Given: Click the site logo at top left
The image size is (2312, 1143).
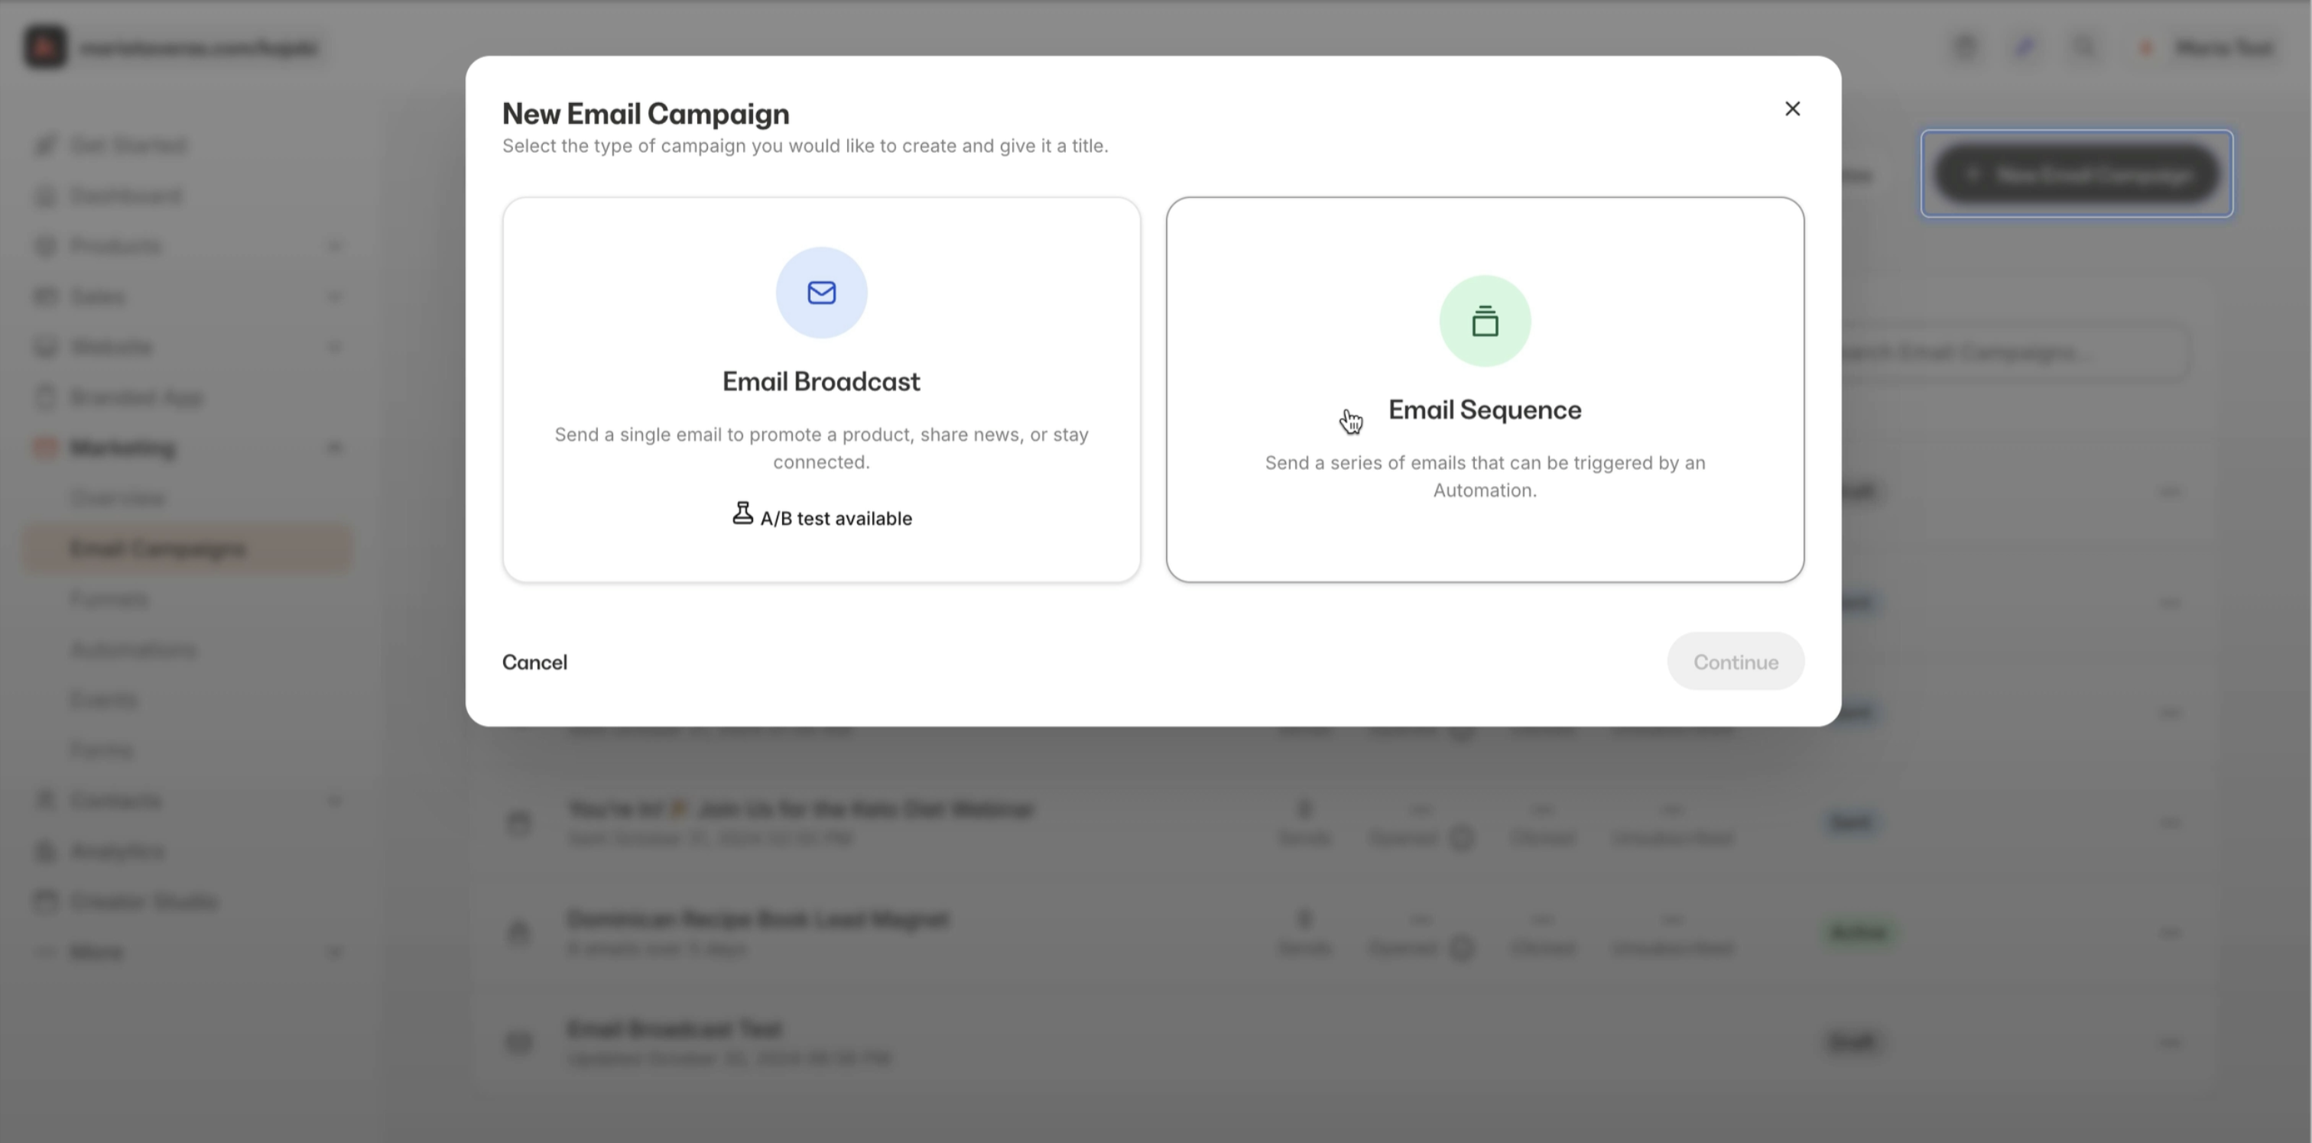Looking at the screenshot, I should pos(45,47).
